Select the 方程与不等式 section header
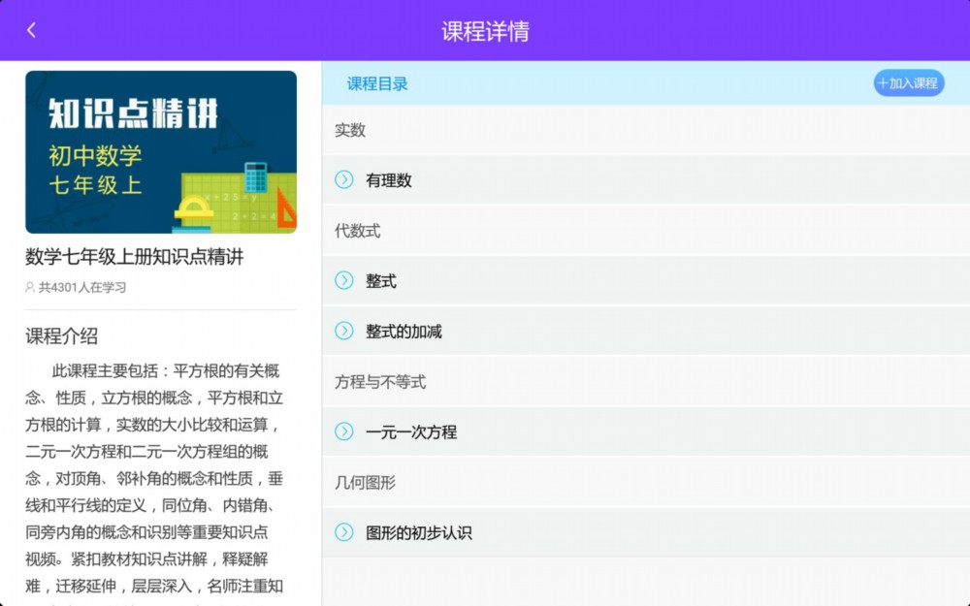This screenshot has height=606, width=970. point(380,382)
